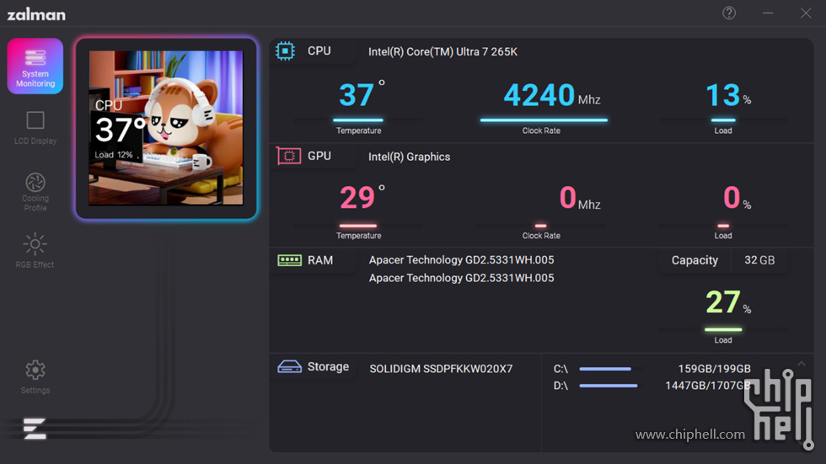
Task: Click the Zalman Z emblem at the sidebar bottom
Action: (35, 429)
